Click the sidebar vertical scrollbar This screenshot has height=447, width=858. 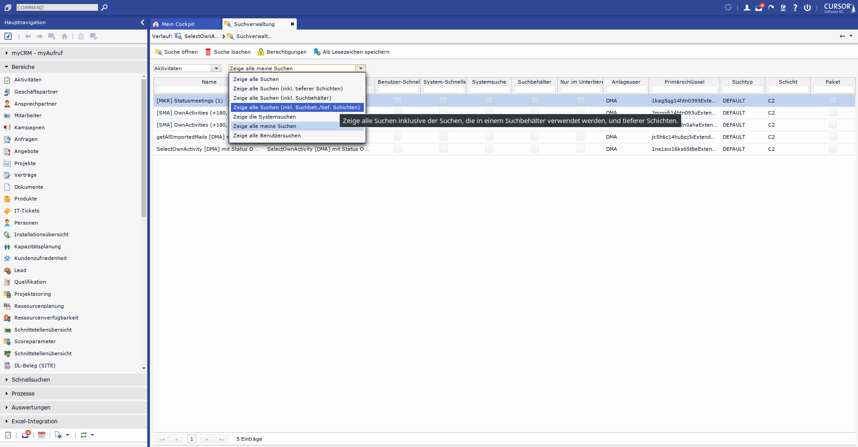pyautogui.click(x=144, y=148)
